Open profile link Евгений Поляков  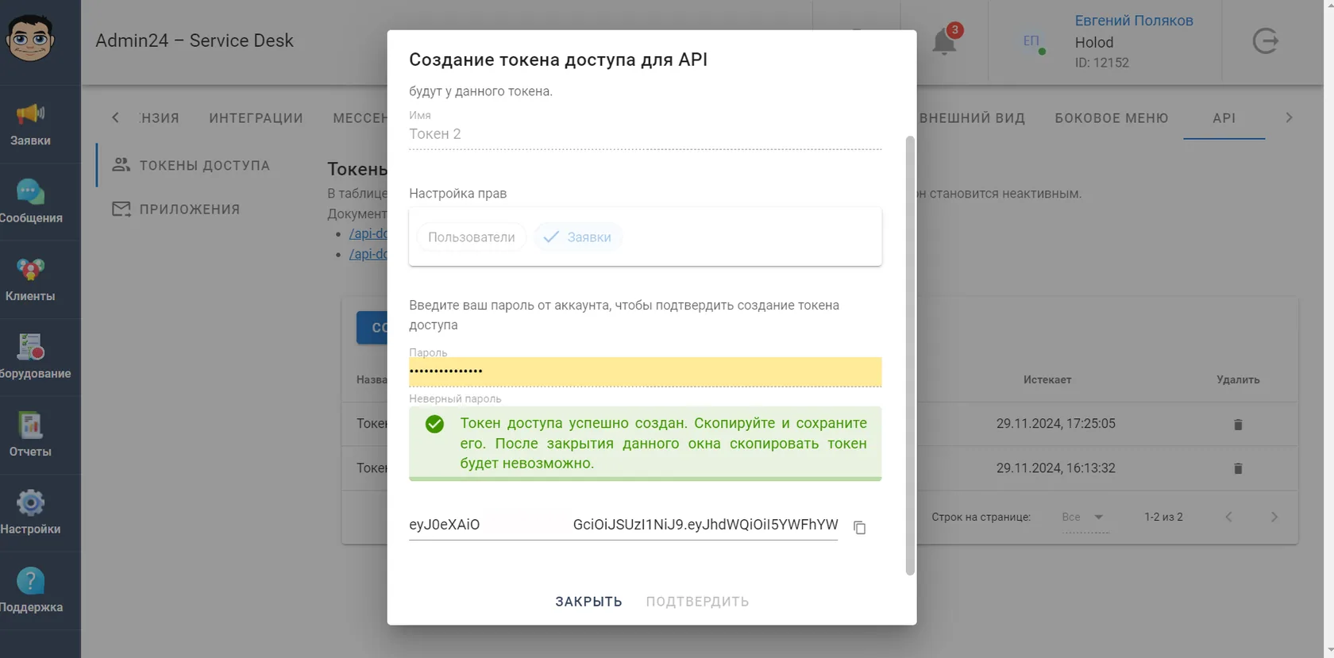[x=1134, y=21]
